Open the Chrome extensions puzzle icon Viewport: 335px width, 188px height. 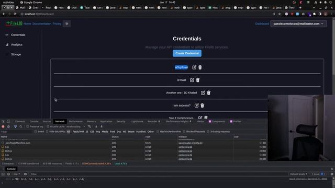coord(314,14)
